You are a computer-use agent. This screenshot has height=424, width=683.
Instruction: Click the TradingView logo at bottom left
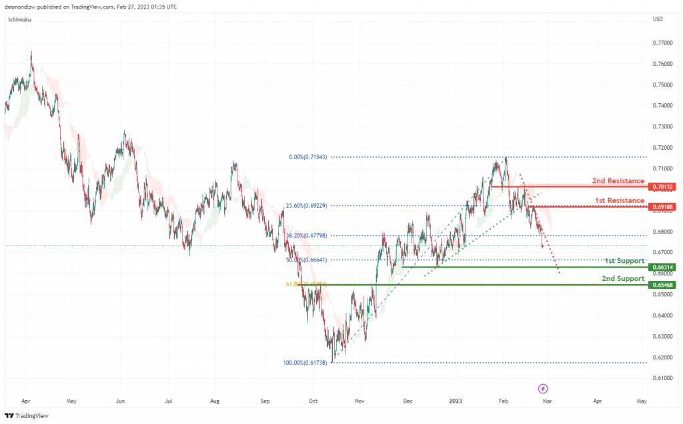pos(27,416)
